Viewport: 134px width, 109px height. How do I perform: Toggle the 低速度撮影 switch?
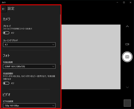pos(6,83)
